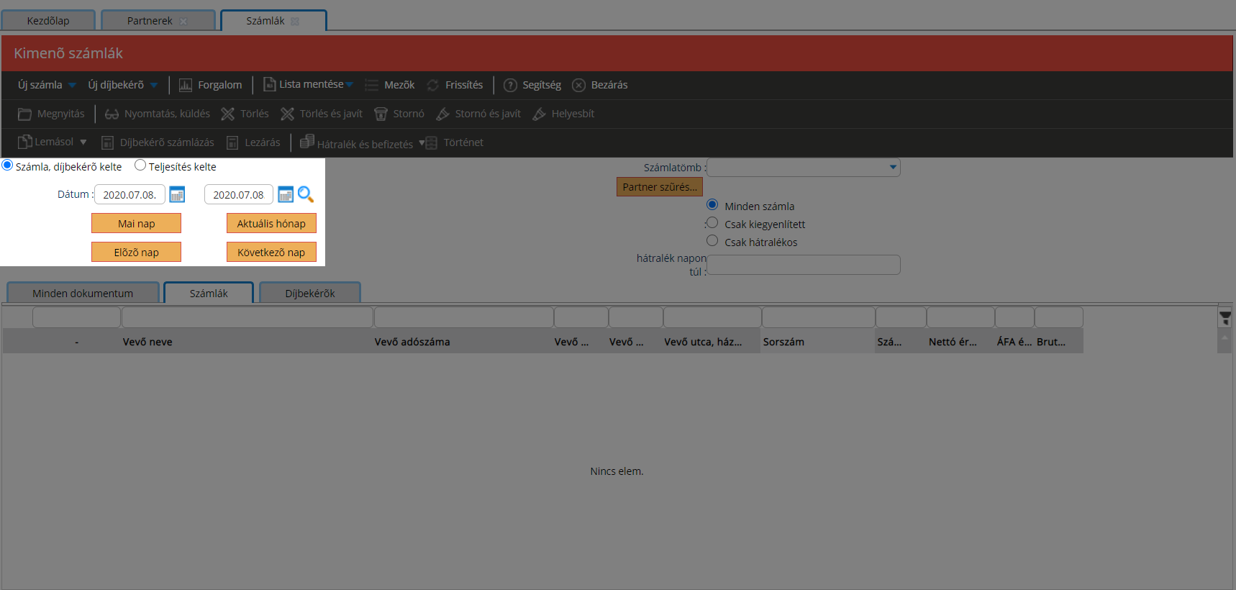Click the Stornó és javít icon
The width and height of the screenshot is (1236, 590).
442,114
